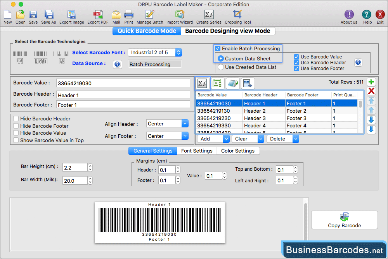Move row to bottom with lowest arrow
Screen dimensions: 388x259
pos(371,130)
